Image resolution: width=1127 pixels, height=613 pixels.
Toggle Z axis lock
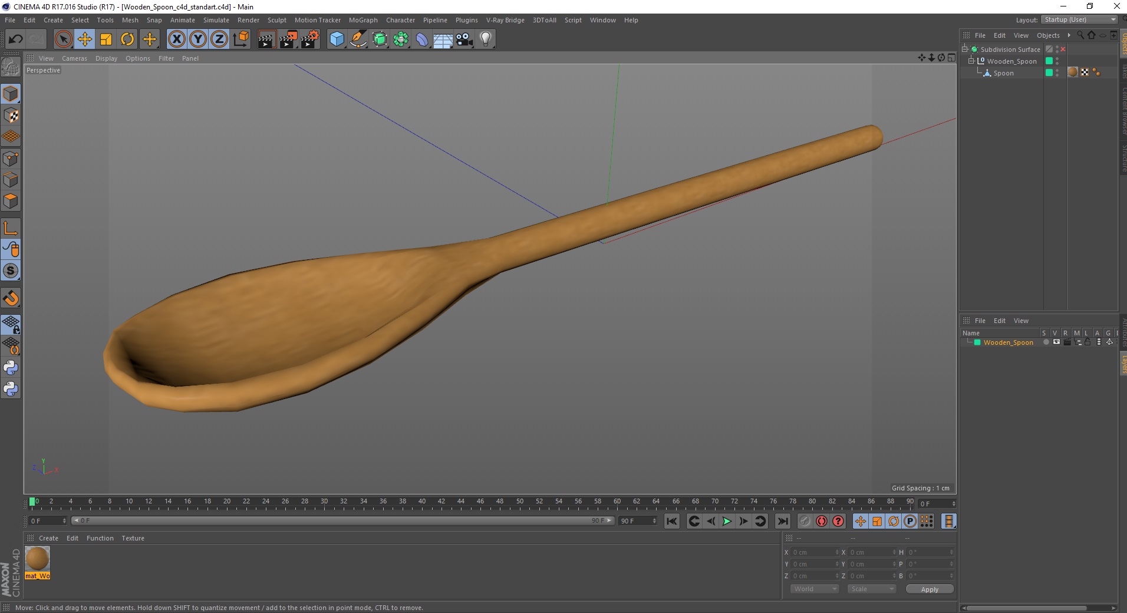219,39
